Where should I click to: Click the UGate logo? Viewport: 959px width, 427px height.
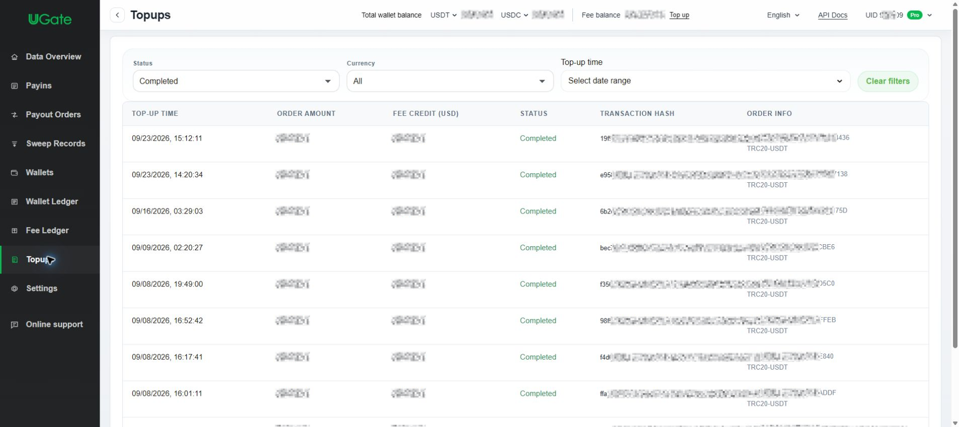(50, 19)
